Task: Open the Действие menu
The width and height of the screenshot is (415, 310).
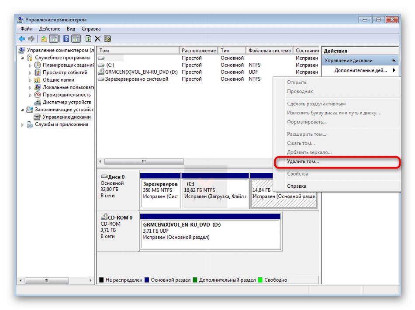Action: [x=49, y=28]
